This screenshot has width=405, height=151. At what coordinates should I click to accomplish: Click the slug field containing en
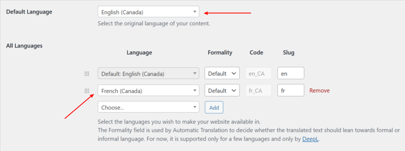tap(291, 73)
